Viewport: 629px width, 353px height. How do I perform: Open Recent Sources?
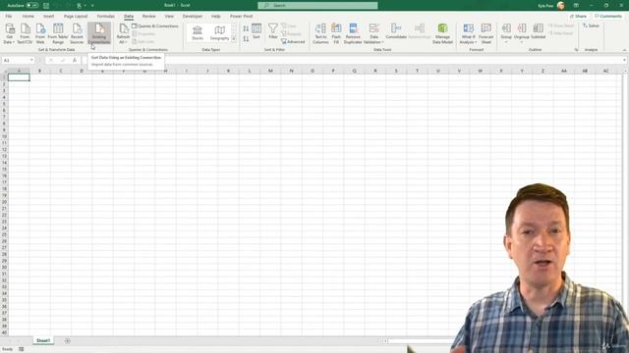[x=77, y=34]
